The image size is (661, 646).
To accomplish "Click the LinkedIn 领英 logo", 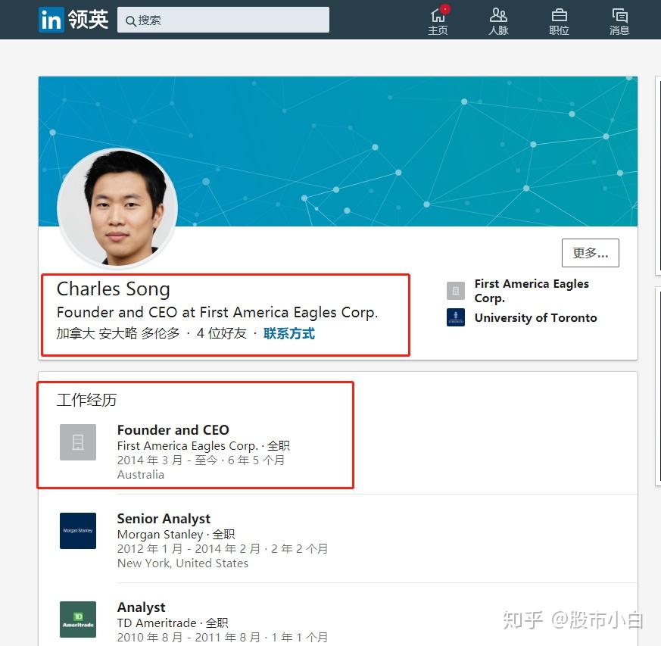I will (x=73, y=20).
